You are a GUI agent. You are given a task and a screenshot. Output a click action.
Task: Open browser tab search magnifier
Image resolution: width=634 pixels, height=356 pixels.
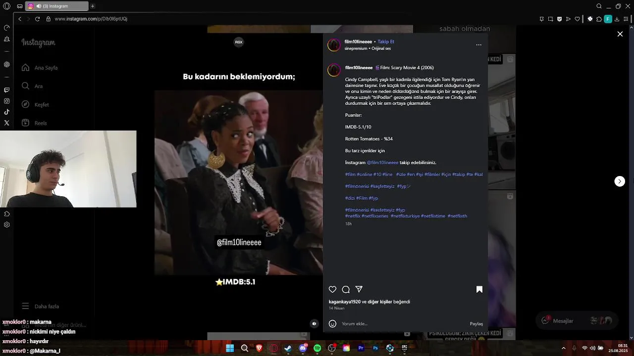599,6
